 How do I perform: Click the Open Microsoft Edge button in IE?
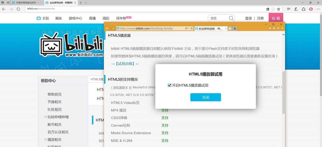235,29
